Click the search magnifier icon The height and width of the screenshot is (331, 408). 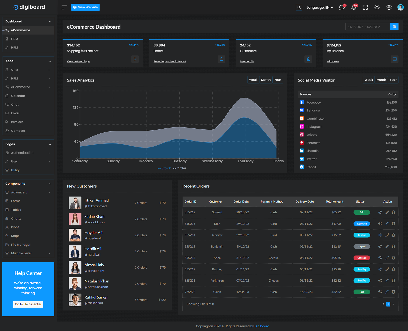coord(299,7)
